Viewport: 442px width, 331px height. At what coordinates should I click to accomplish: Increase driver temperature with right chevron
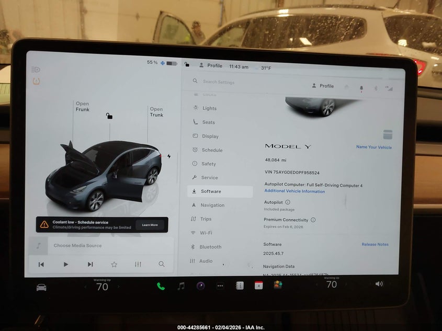coord(118,287)
